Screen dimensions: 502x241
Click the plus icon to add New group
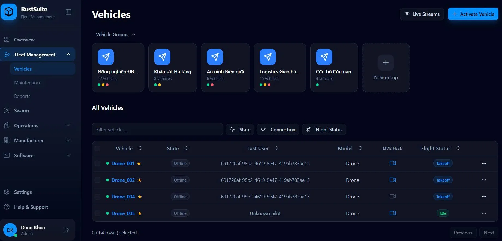tap(386, 63)
